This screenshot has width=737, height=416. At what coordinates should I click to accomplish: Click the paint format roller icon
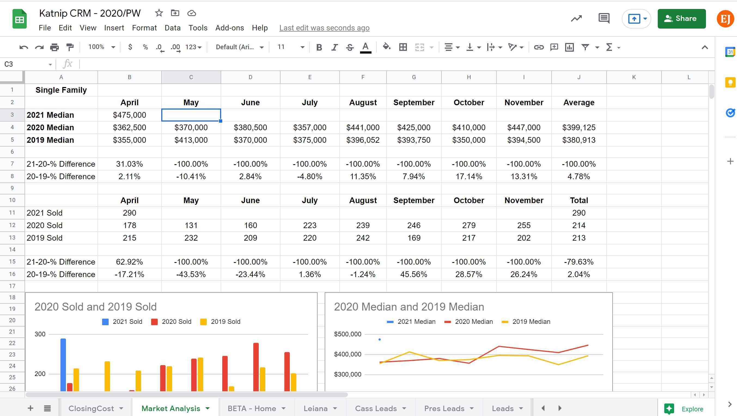pyautogui.click(x=70, y=47)
